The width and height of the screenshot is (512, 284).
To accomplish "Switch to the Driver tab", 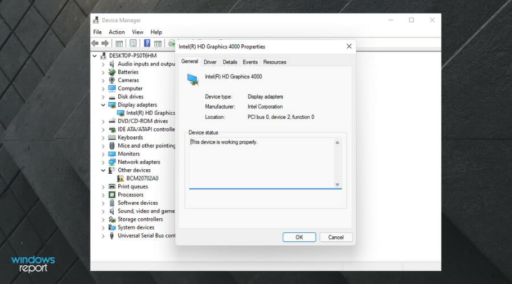I will pos(210,62).
